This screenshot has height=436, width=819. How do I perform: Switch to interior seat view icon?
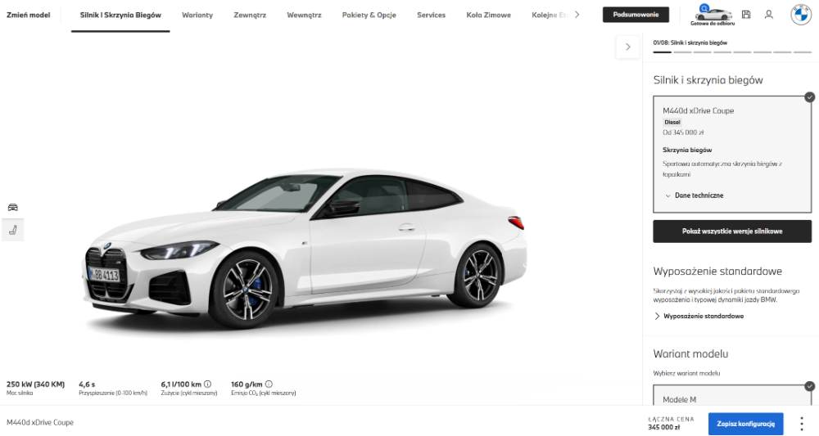click(x=12, y=230)
